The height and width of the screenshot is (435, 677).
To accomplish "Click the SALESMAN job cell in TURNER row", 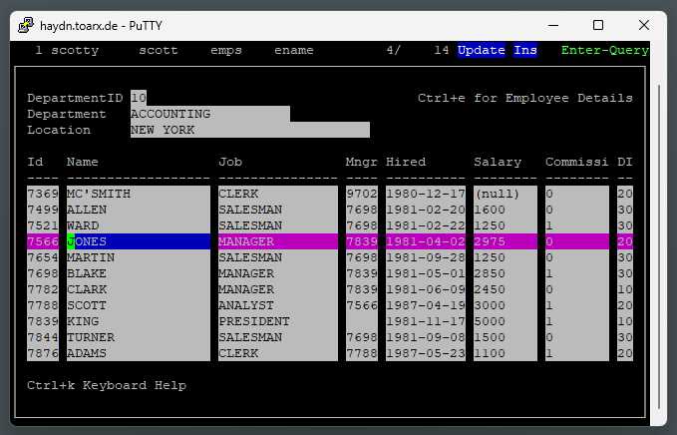I will [278, 337].
